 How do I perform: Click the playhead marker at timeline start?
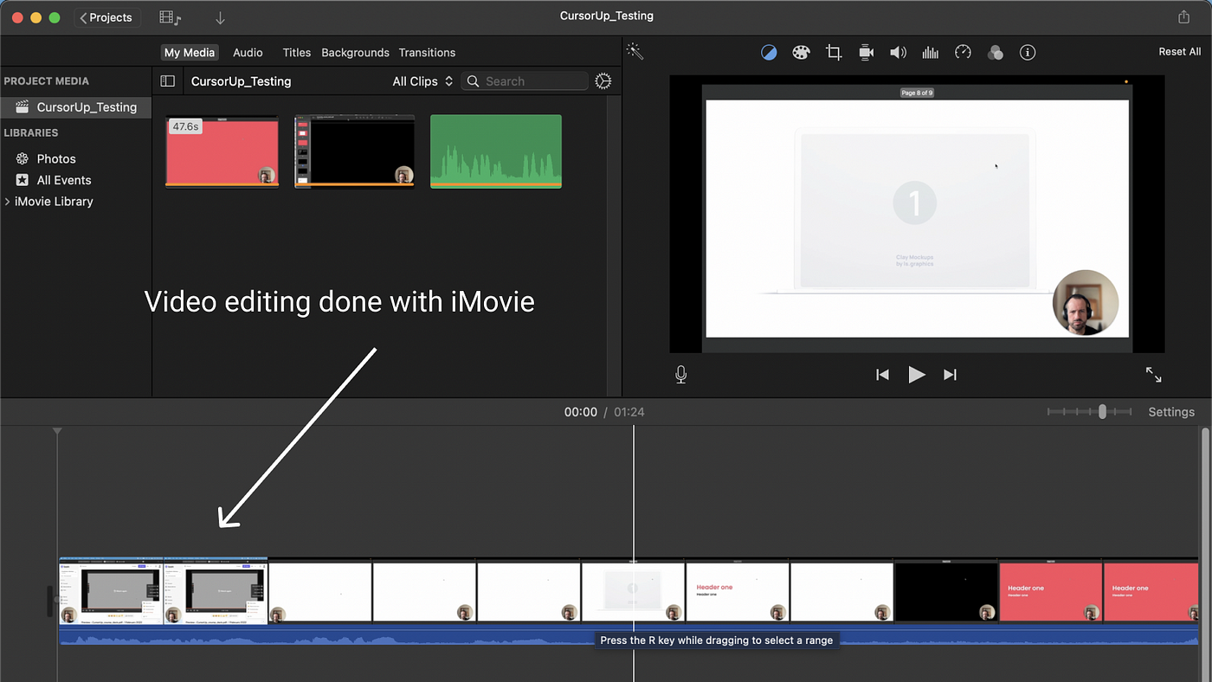(57, 431)
